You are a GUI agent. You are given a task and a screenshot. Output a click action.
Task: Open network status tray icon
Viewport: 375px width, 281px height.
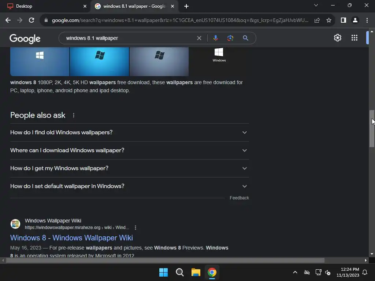(x=318, y=272)
